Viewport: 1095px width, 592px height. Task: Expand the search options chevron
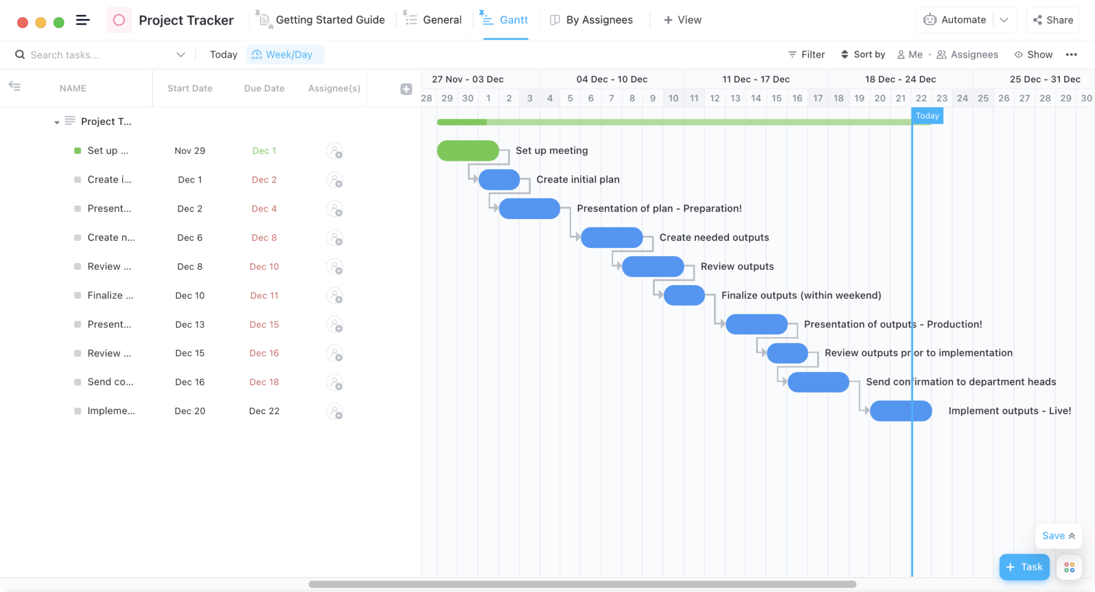tap(181, 55)
